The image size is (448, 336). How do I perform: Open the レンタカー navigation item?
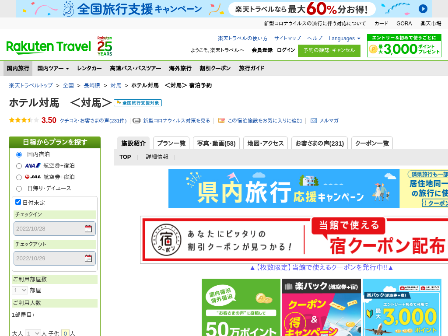coord(89,68)
